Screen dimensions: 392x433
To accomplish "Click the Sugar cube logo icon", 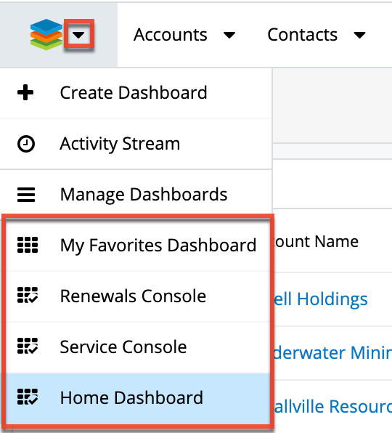I will (46, 35).
